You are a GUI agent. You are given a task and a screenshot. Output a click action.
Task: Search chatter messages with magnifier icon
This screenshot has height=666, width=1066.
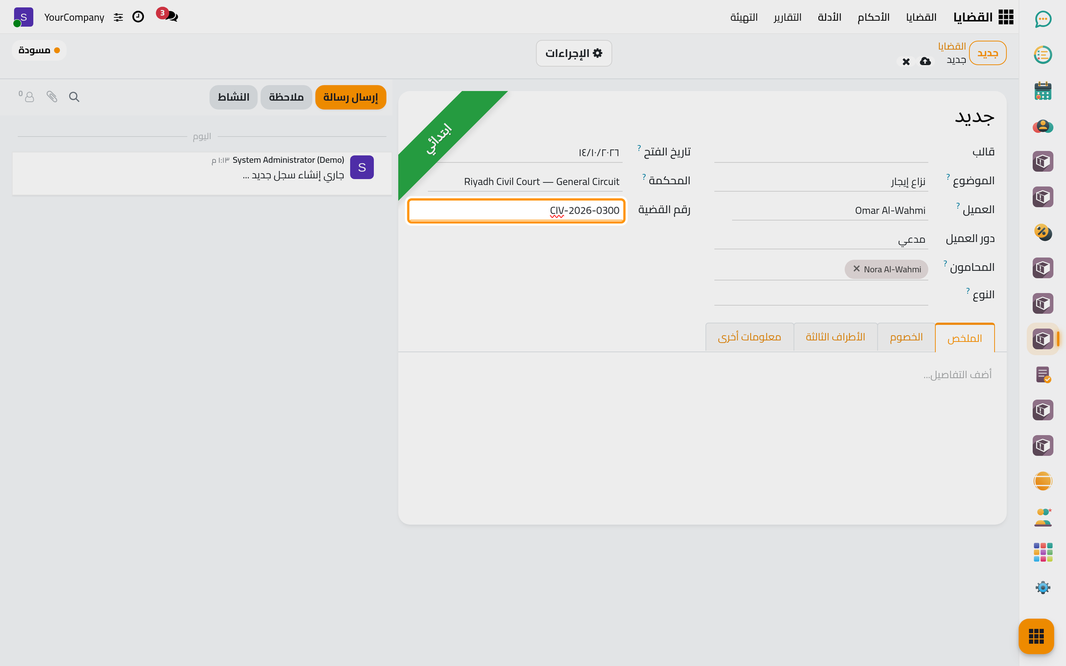pyautogui.click(x=74, y=97)
